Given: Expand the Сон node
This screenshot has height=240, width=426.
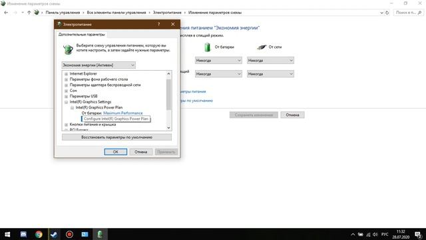Looking at the screenshot, I should tap(66, 91).
